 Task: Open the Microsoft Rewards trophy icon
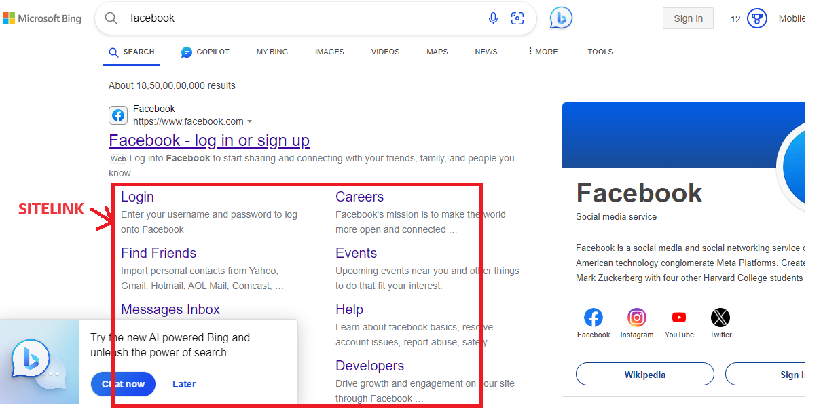pyautogui.click(x=756, y=18)
